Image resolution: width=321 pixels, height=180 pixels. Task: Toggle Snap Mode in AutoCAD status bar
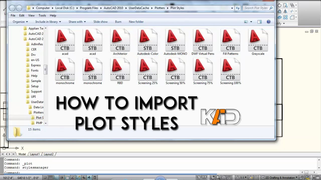tap(45, 177)
